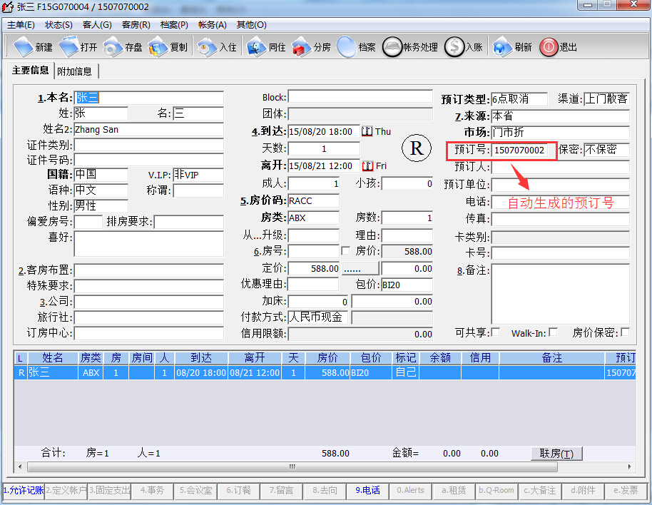Click the 9.电话 bottom button
This screenshot has width=652, height=505.
(x=367, y=491)
